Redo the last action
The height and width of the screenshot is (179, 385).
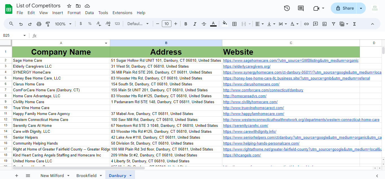30,24
